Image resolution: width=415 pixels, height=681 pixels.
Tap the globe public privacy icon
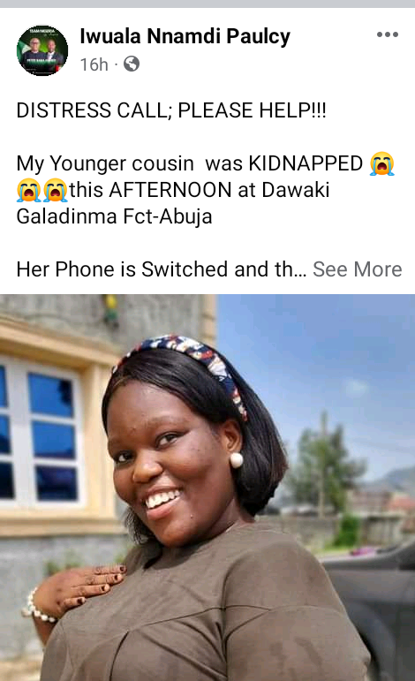point(132,64)
